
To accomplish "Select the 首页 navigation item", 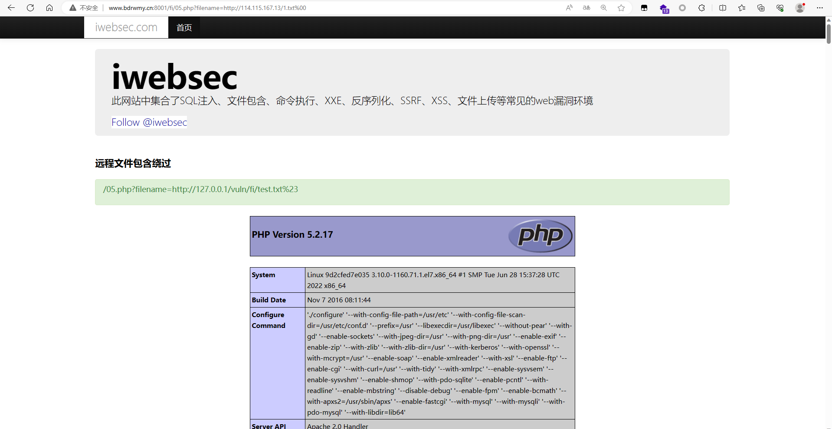I will pyautogui.click(x=184, y=27).
